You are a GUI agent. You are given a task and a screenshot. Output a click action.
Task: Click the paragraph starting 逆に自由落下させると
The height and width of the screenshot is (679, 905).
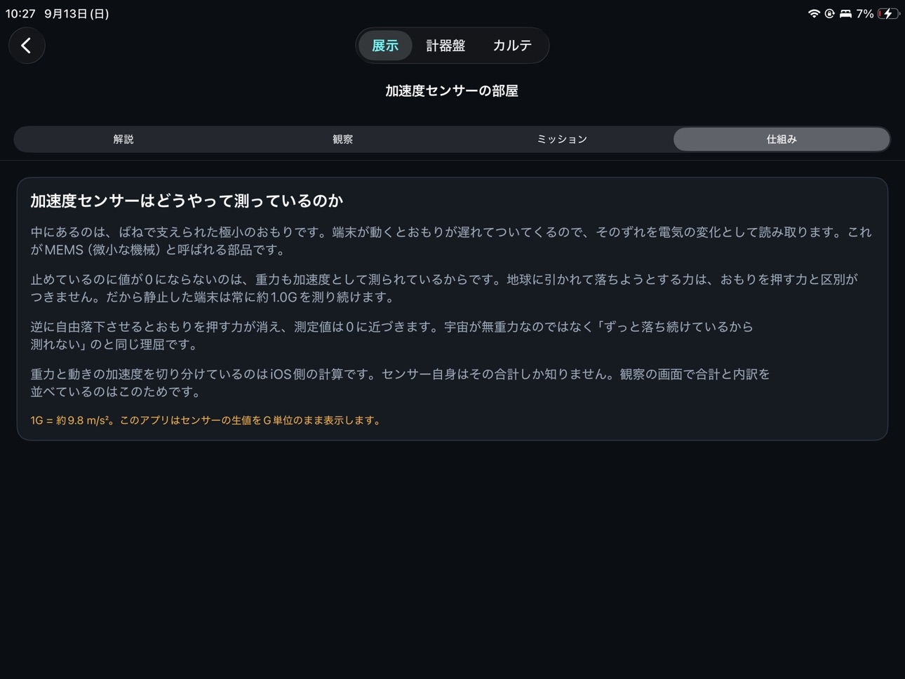pos(391,335)
